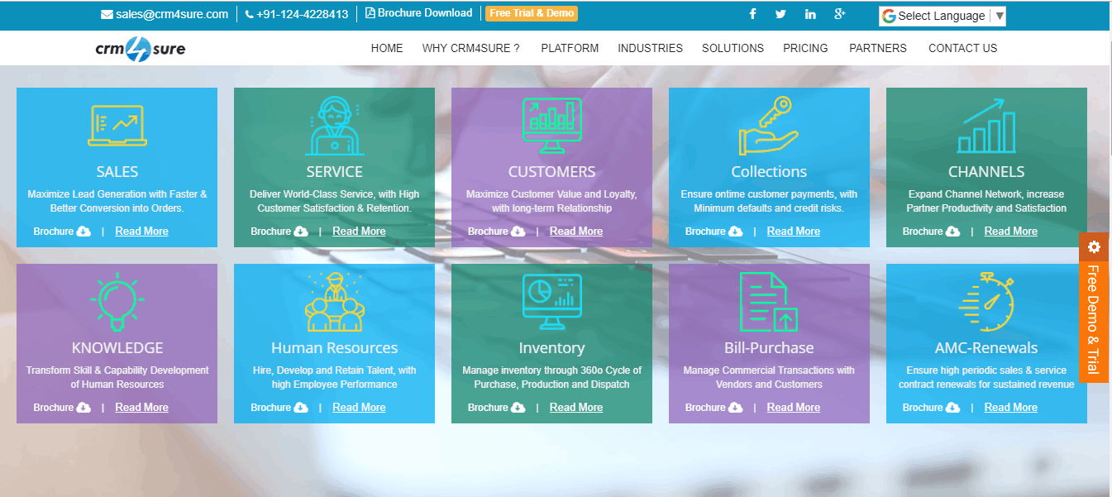Image resolution: width=1112 pixels, height=497 pixels.
Task: Click the +91-124-4228413 phone number
Action: pos(297,14)
